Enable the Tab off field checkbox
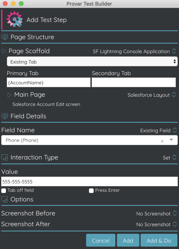Screen dimensions: 179x249 click(4, 190)
